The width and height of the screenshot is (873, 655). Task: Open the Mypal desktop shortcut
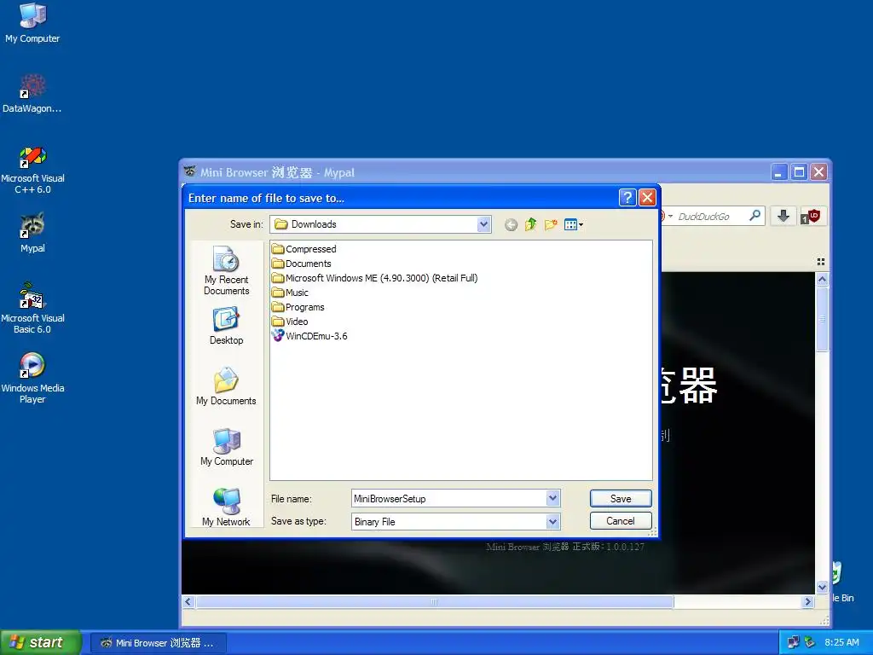pyautogui.click(x=32, y=233)
